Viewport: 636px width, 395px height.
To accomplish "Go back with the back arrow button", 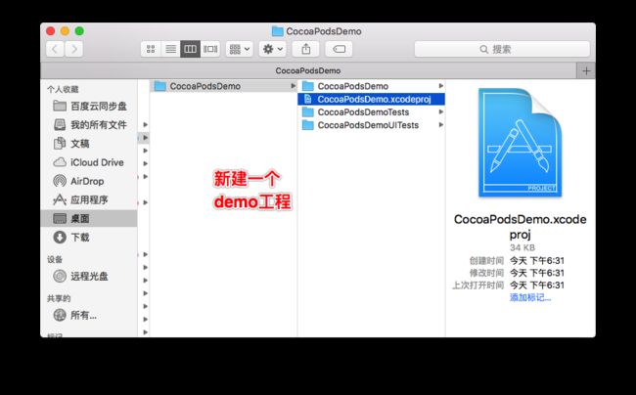I will pyautogui.click(x=55, y=50).
